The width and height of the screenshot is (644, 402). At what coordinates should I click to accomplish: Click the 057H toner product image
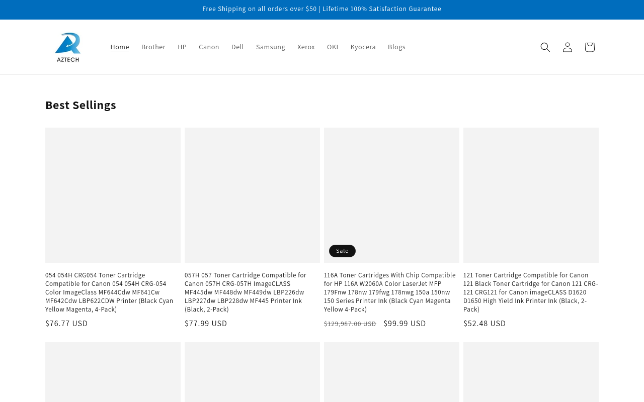point(252,195)
